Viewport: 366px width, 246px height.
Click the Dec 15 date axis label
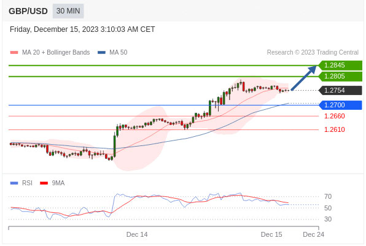coord(271,234)
